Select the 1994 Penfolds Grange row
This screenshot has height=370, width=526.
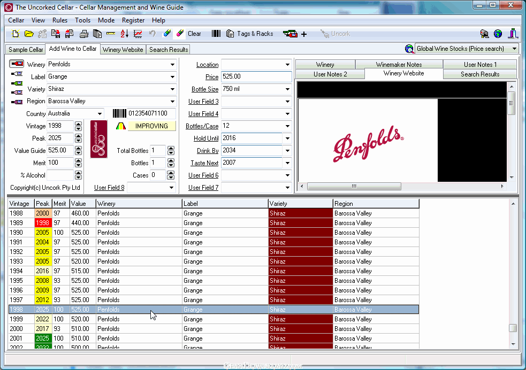tap(214, 271)
